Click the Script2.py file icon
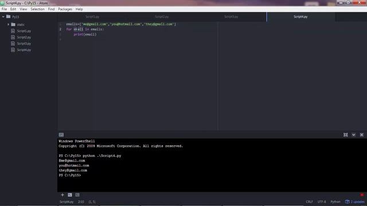 click(13, 37)
